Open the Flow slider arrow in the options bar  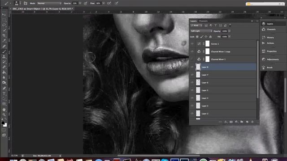click(104, 3)
